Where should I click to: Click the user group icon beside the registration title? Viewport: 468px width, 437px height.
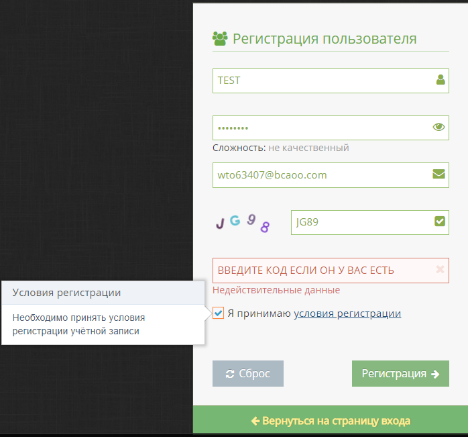(x=220, y=38)
